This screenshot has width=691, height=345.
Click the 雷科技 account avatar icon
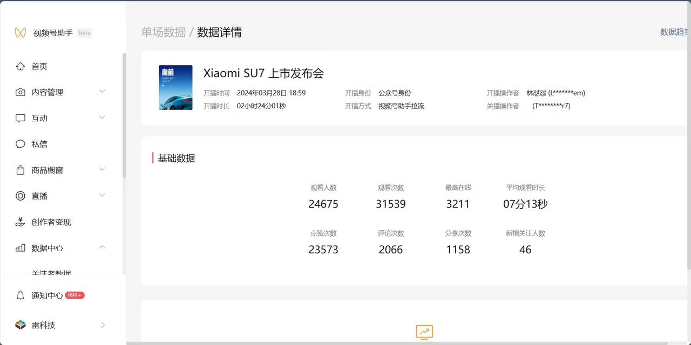coord(21,325)
